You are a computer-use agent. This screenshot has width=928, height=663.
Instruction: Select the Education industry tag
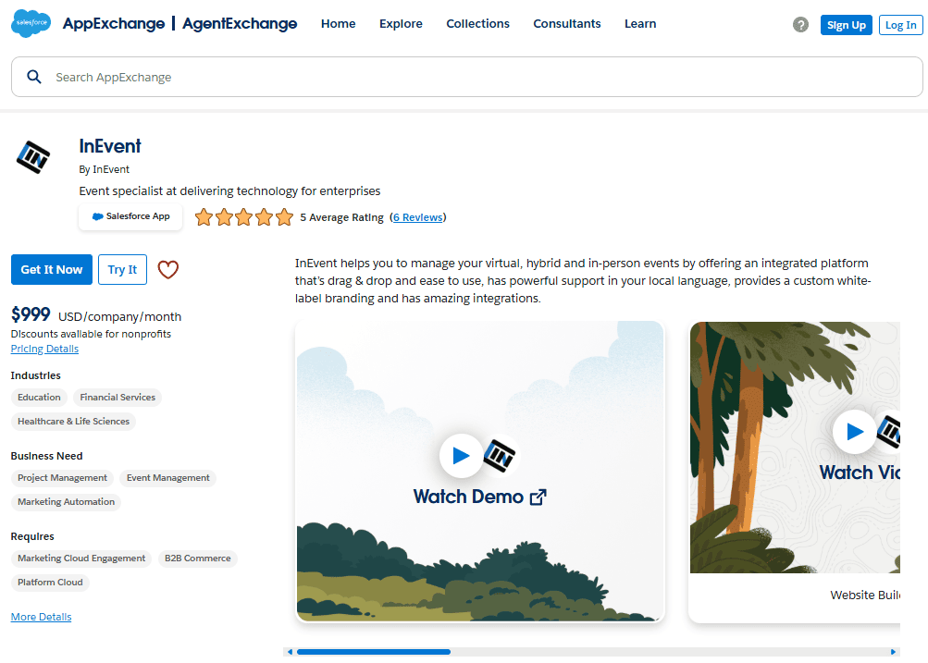[39, 398]
